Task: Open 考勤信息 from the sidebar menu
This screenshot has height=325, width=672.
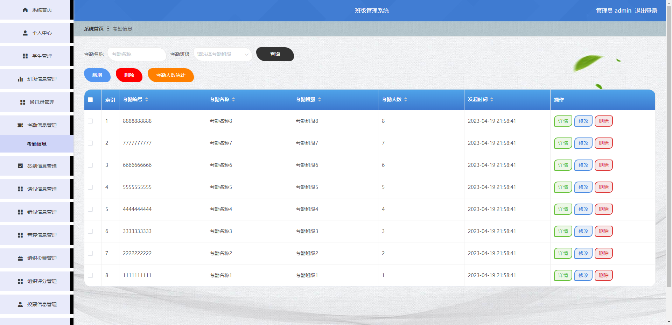Action: [x=36, y=143]
